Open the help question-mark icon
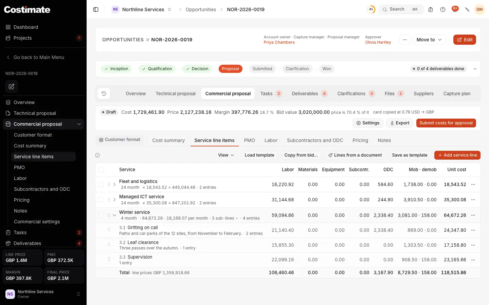The width and height of the screenshot is (489, 305). (x=443, y=9)
